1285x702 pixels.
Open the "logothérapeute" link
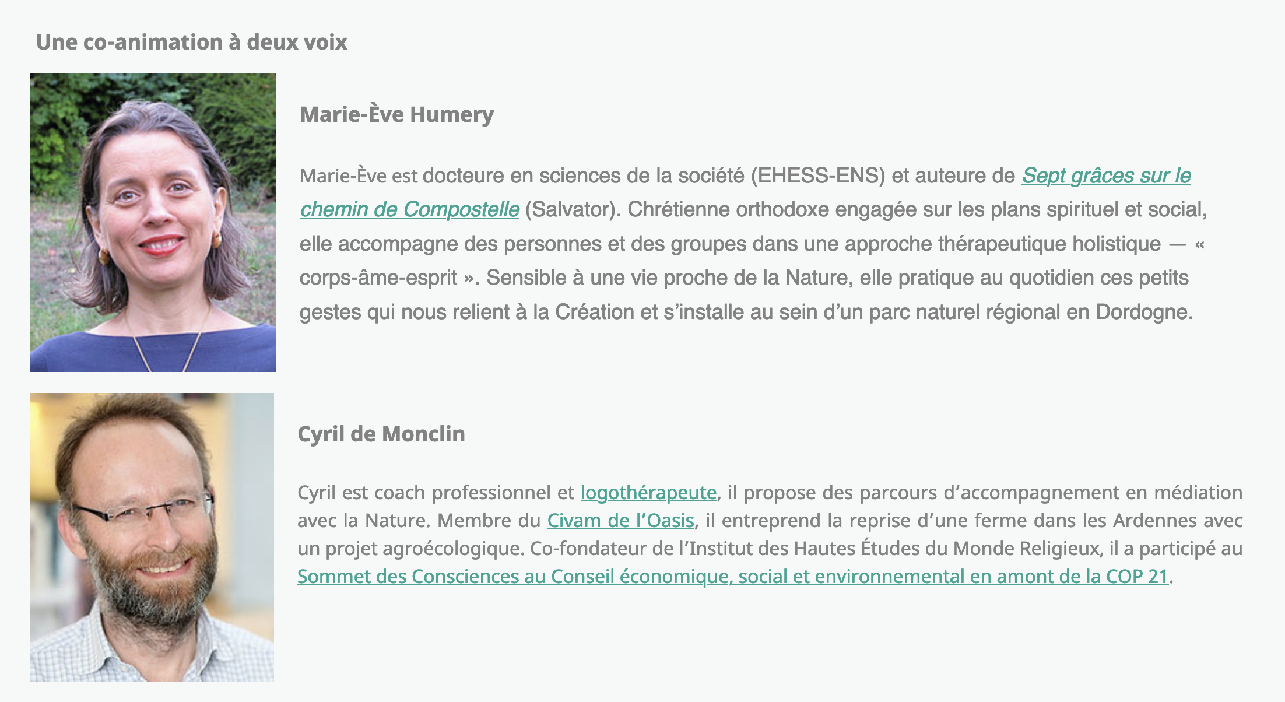[648, 493]
